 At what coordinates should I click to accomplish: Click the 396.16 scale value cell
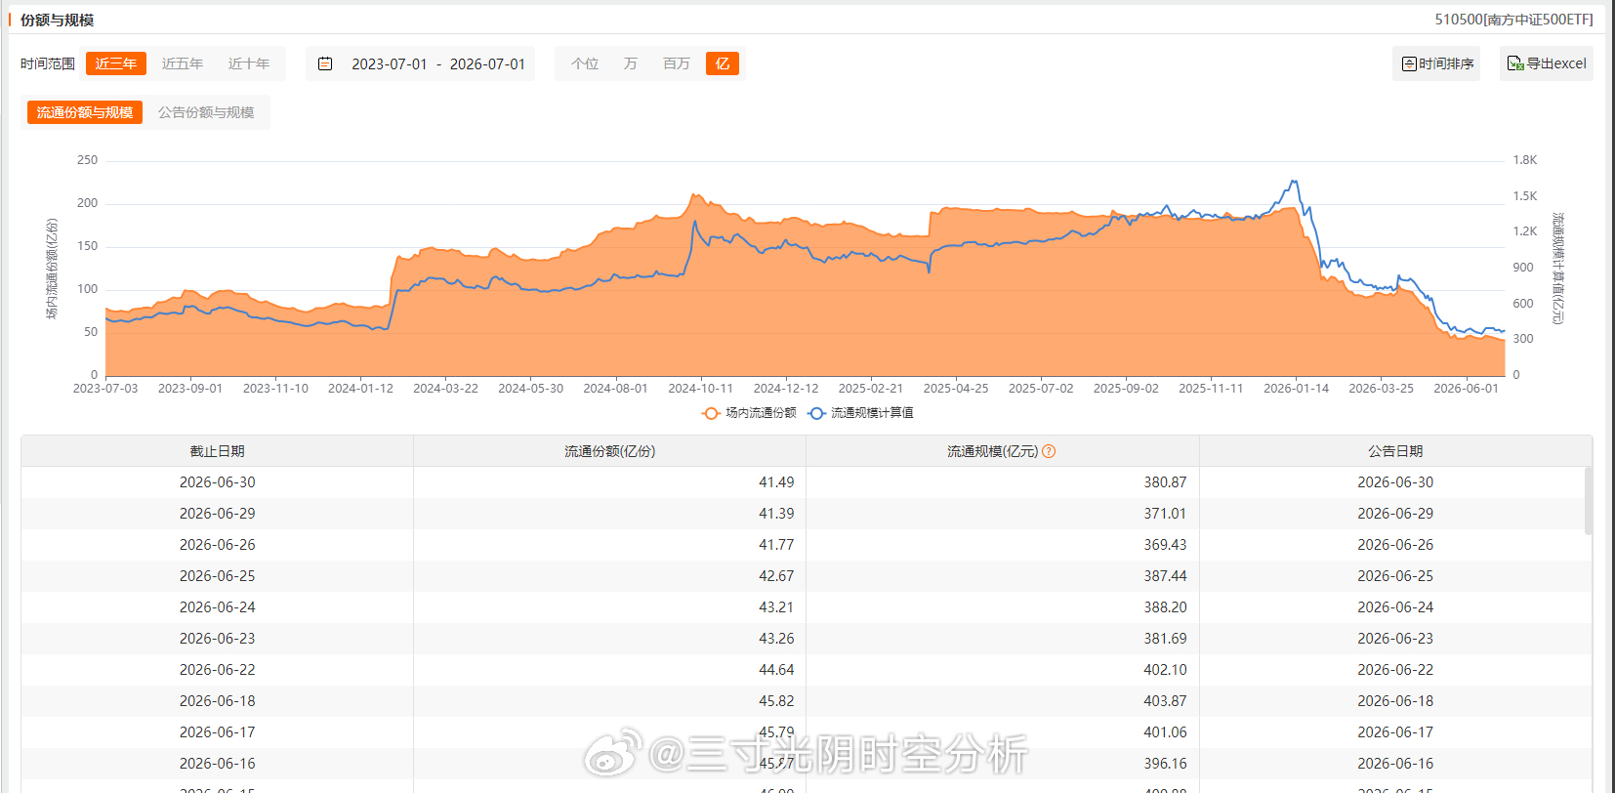1002,764
